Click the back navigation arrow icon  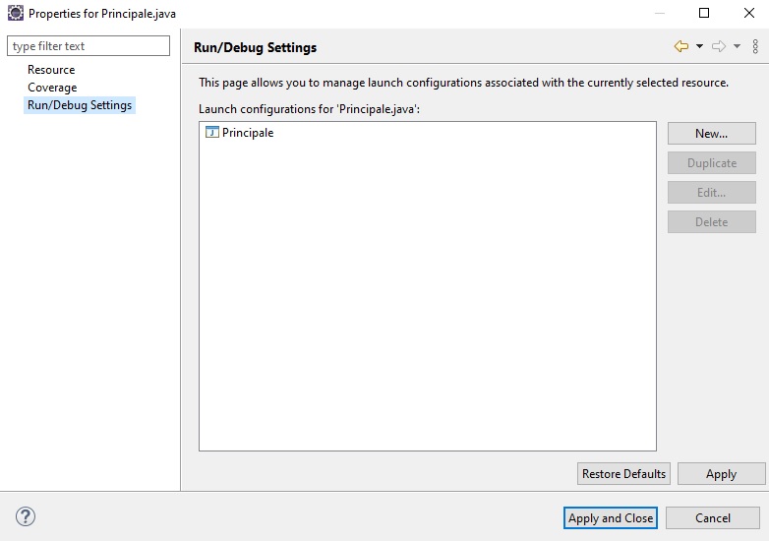(680, 46)
